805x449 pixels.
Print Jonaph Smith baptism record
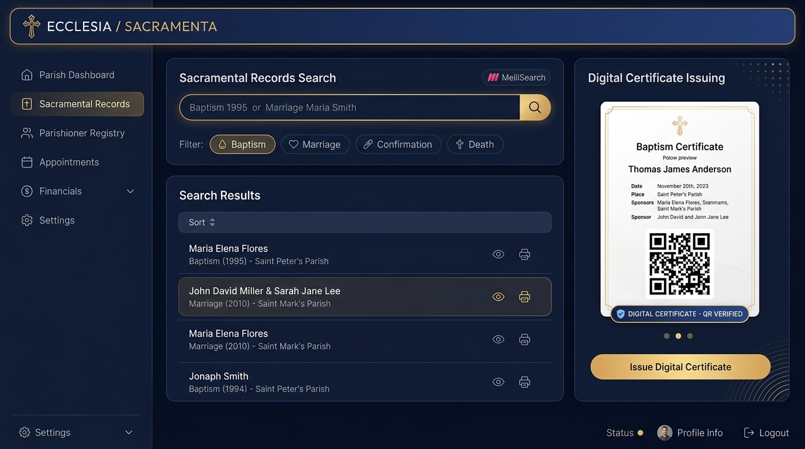525,382
